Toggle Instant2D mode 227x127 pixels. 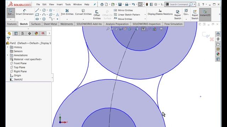pos(205,14)
